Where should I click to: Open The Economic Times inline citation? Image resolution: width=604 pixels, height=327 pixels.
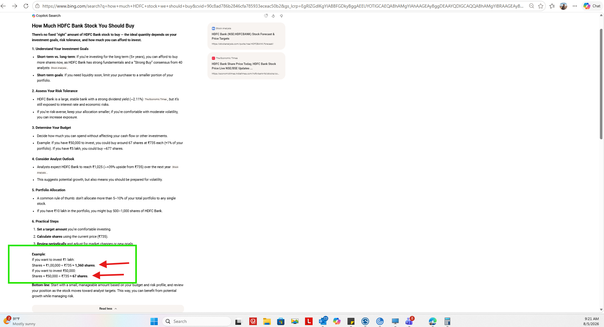(x=156, y=99)
